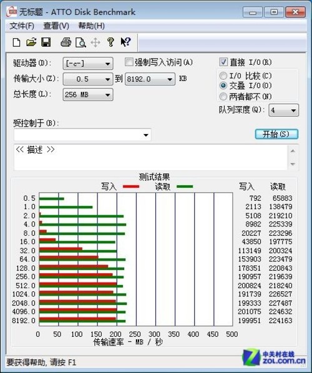
Task: Open the 查看(V) menu
Action: (56, 26)
